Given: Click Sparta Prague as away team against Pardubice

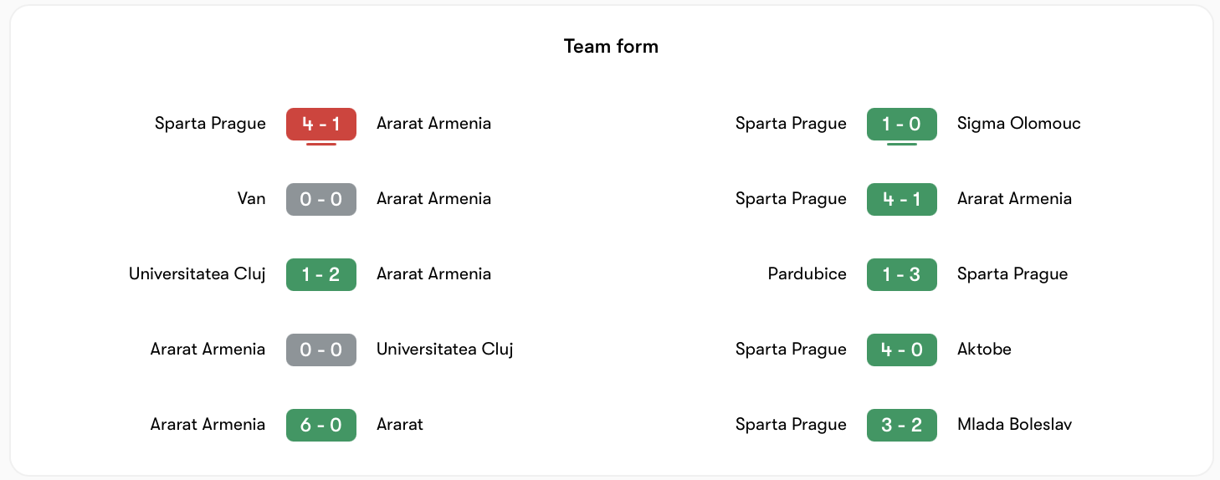Looking at the screenshot, I should coord(1012,274).
